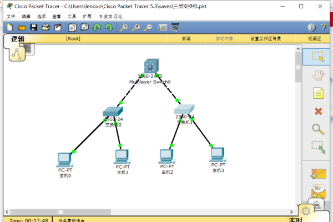The image size is (333, 222).
Task: Open the 工具 menu
Action: [72, 17]
